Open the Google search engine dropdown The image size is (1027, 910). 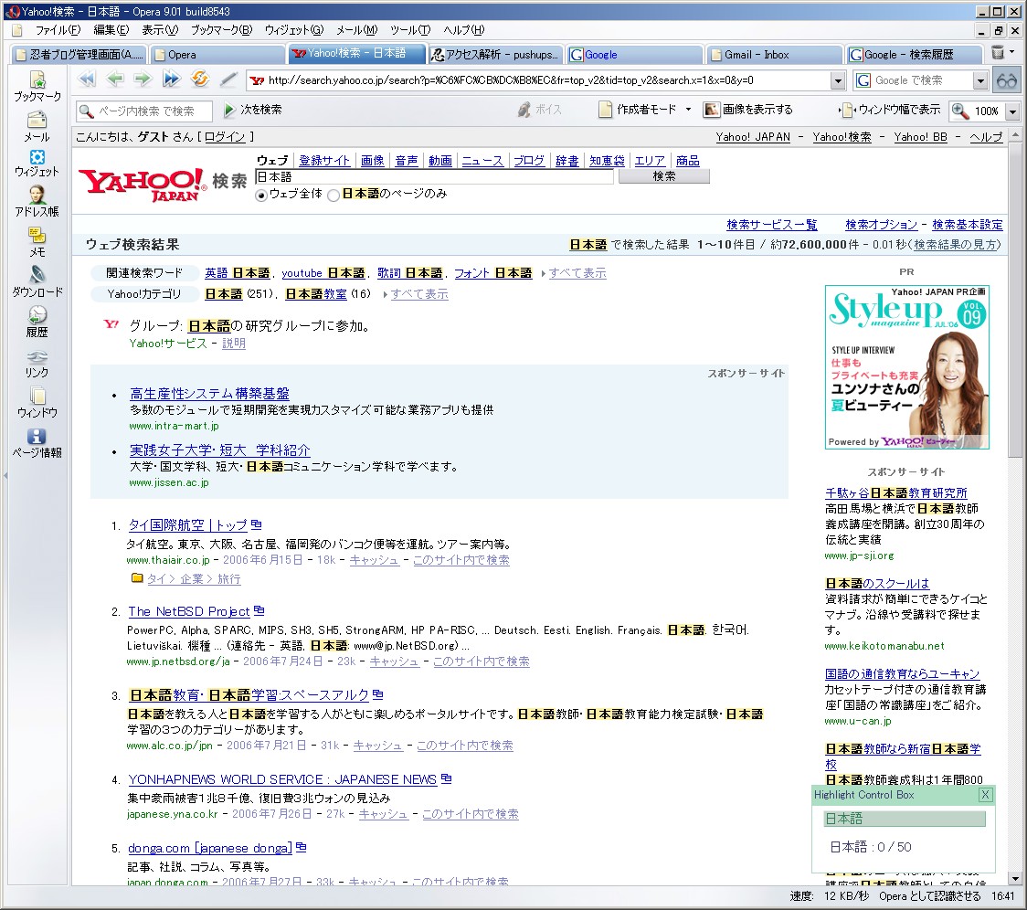[979, 80]
